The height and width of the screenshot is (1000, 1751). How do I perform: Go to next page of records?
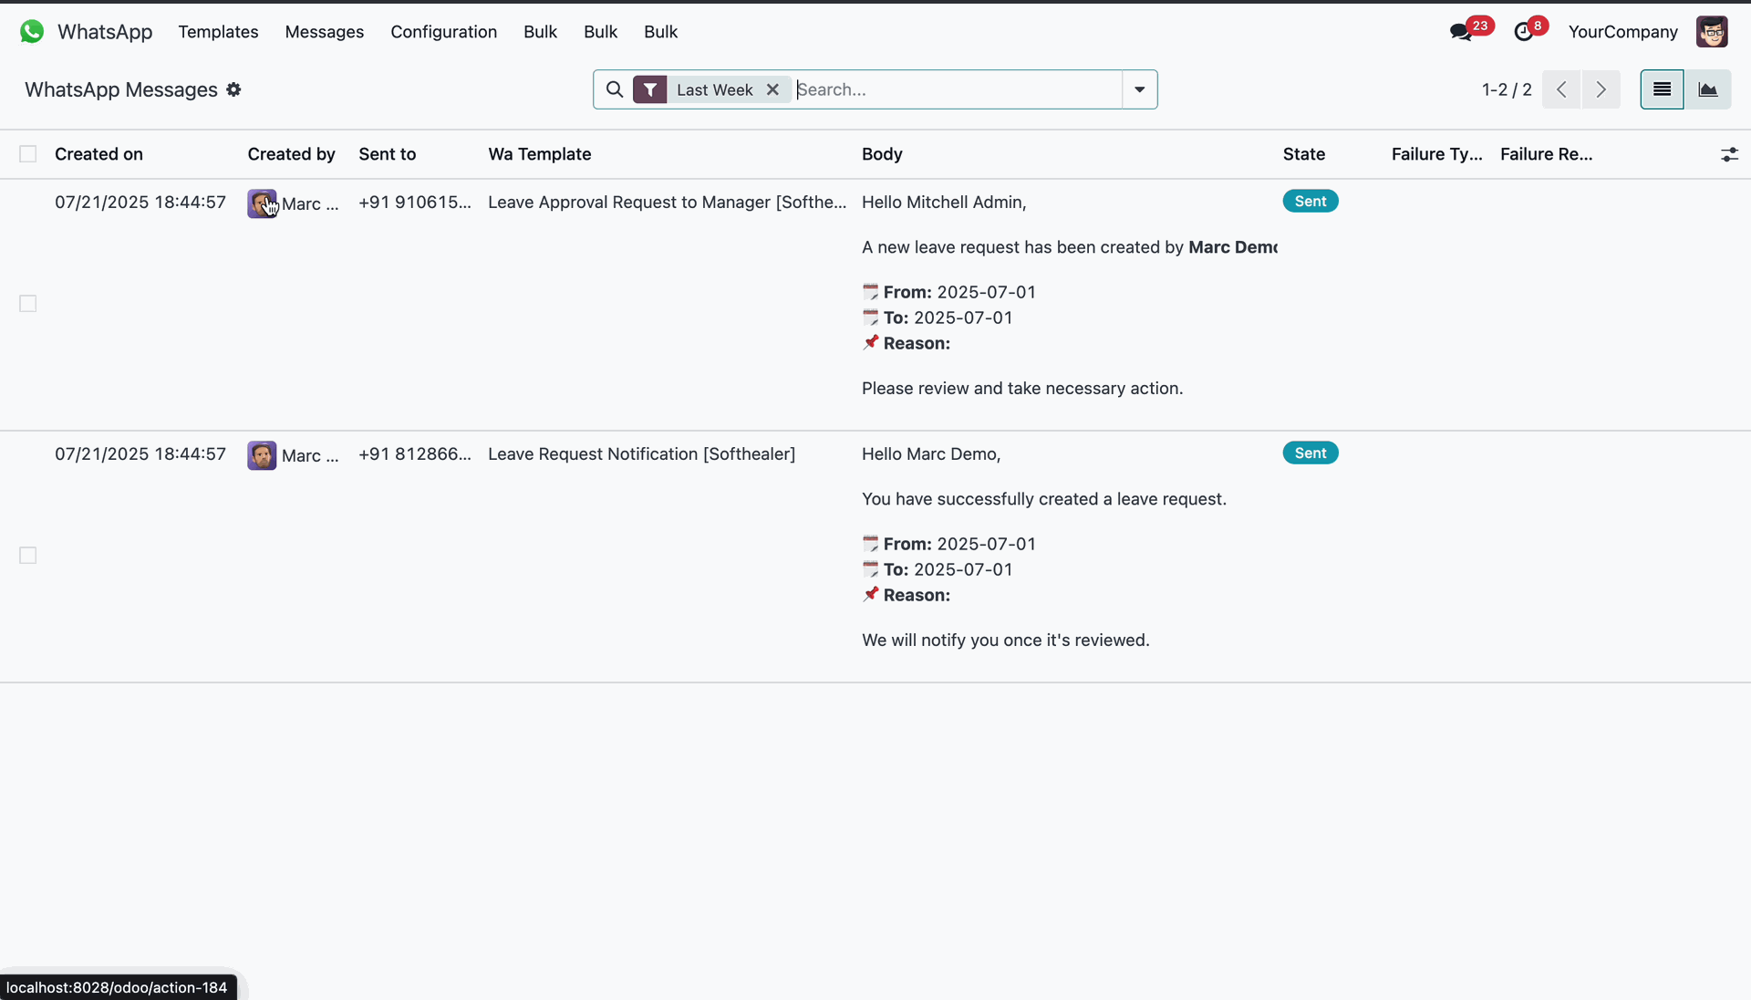pyautogui.click(x=1601, y=89)
